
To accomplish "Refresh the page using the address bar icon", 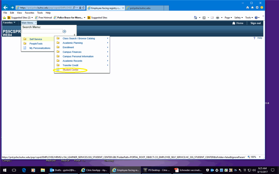I will (83, 8).
